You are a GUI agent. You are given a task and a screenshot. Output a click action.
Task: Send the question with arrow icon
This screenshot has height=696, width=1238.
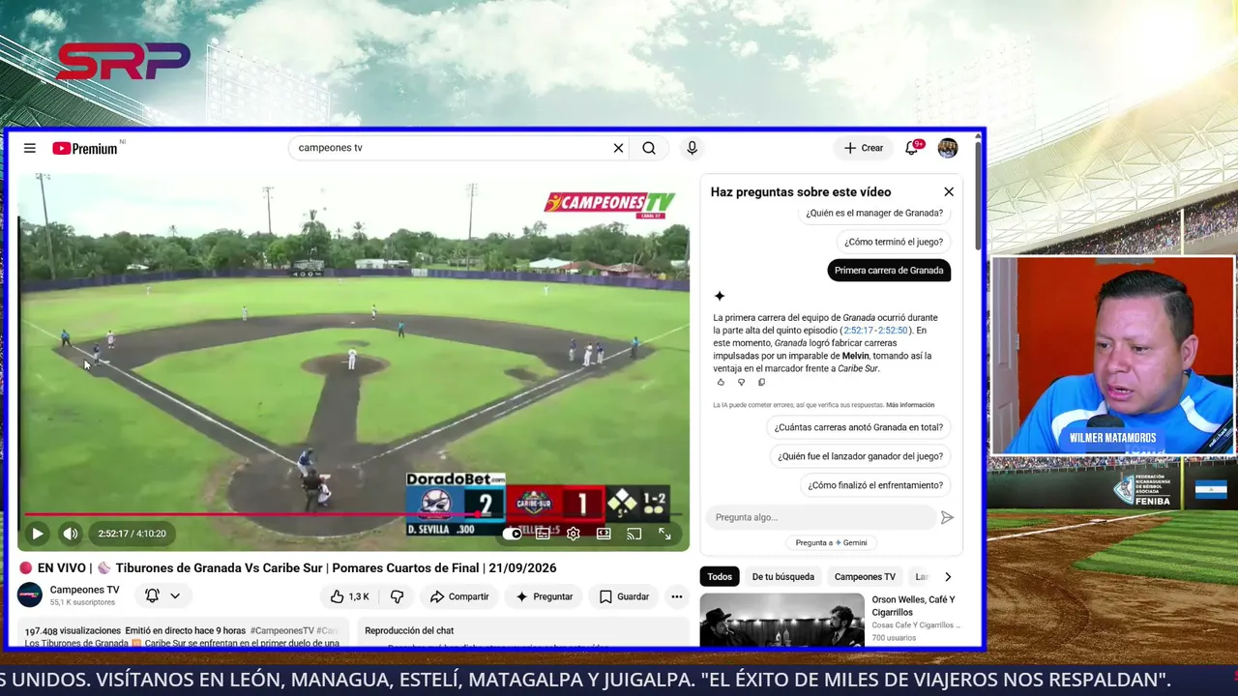point(947,517)
